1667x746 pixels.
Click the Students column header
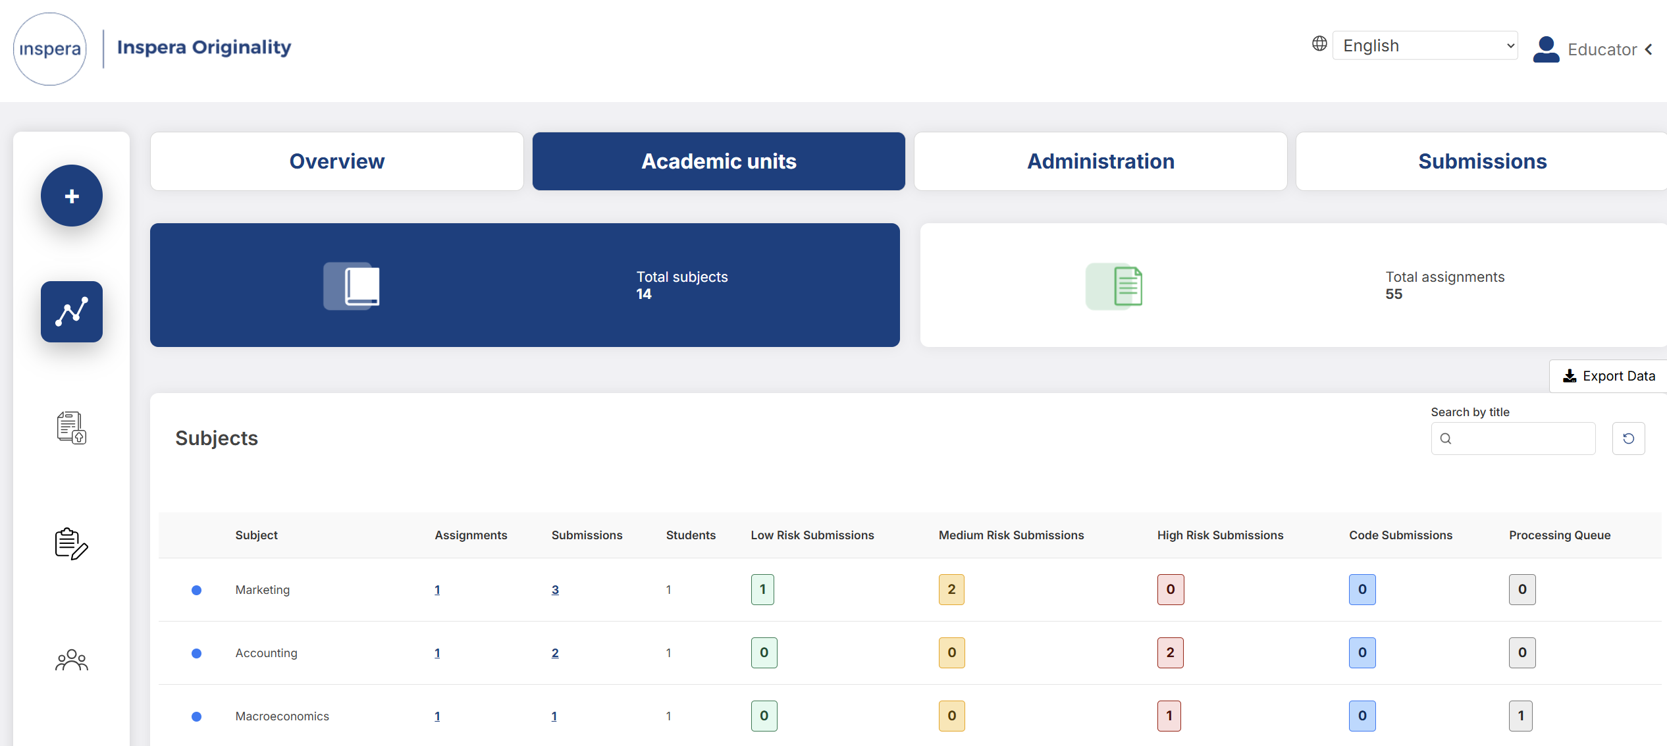tap(691, 535)
